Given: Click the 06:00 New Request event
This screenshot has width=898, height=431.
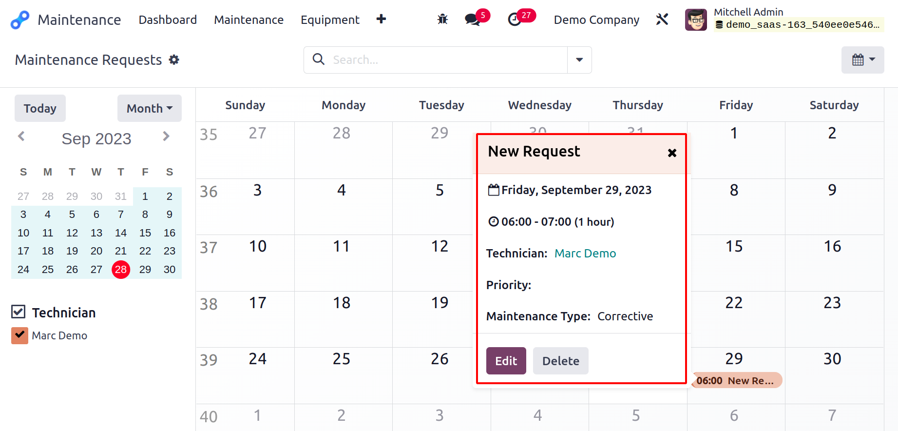Looking at the screenshot, I should pyautogui.click(x=736, y=381).
